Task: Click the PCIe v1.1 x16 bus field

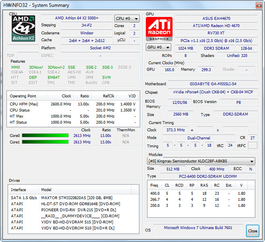Action: coord(217,41)
